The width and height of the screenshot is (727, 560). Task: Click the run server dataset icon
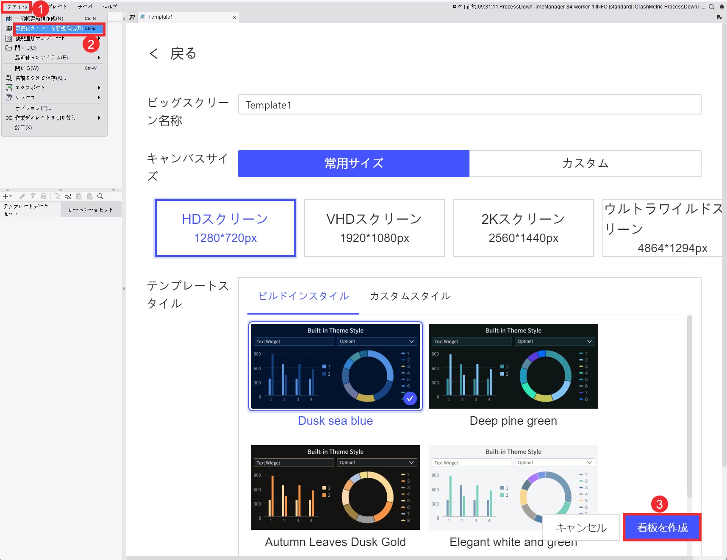coord(79,197)
